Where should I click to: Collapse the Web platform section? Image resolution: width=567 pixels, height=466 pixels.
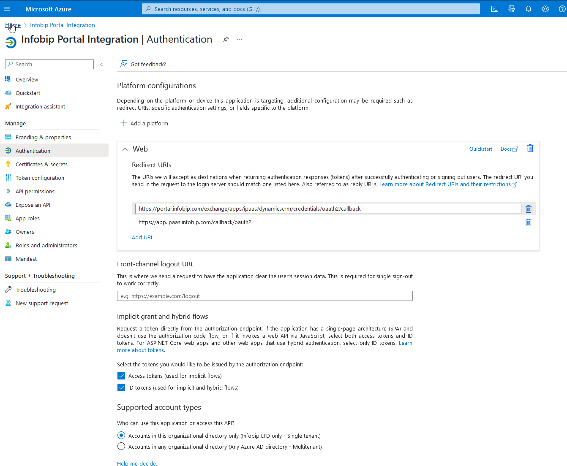point(125,149)
